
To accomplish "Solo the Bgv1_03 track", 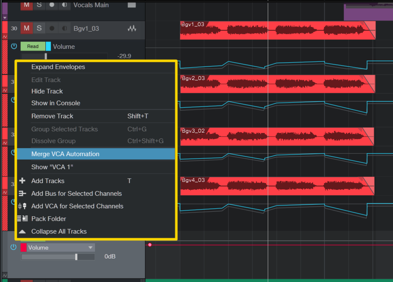I will pos(39,28).
